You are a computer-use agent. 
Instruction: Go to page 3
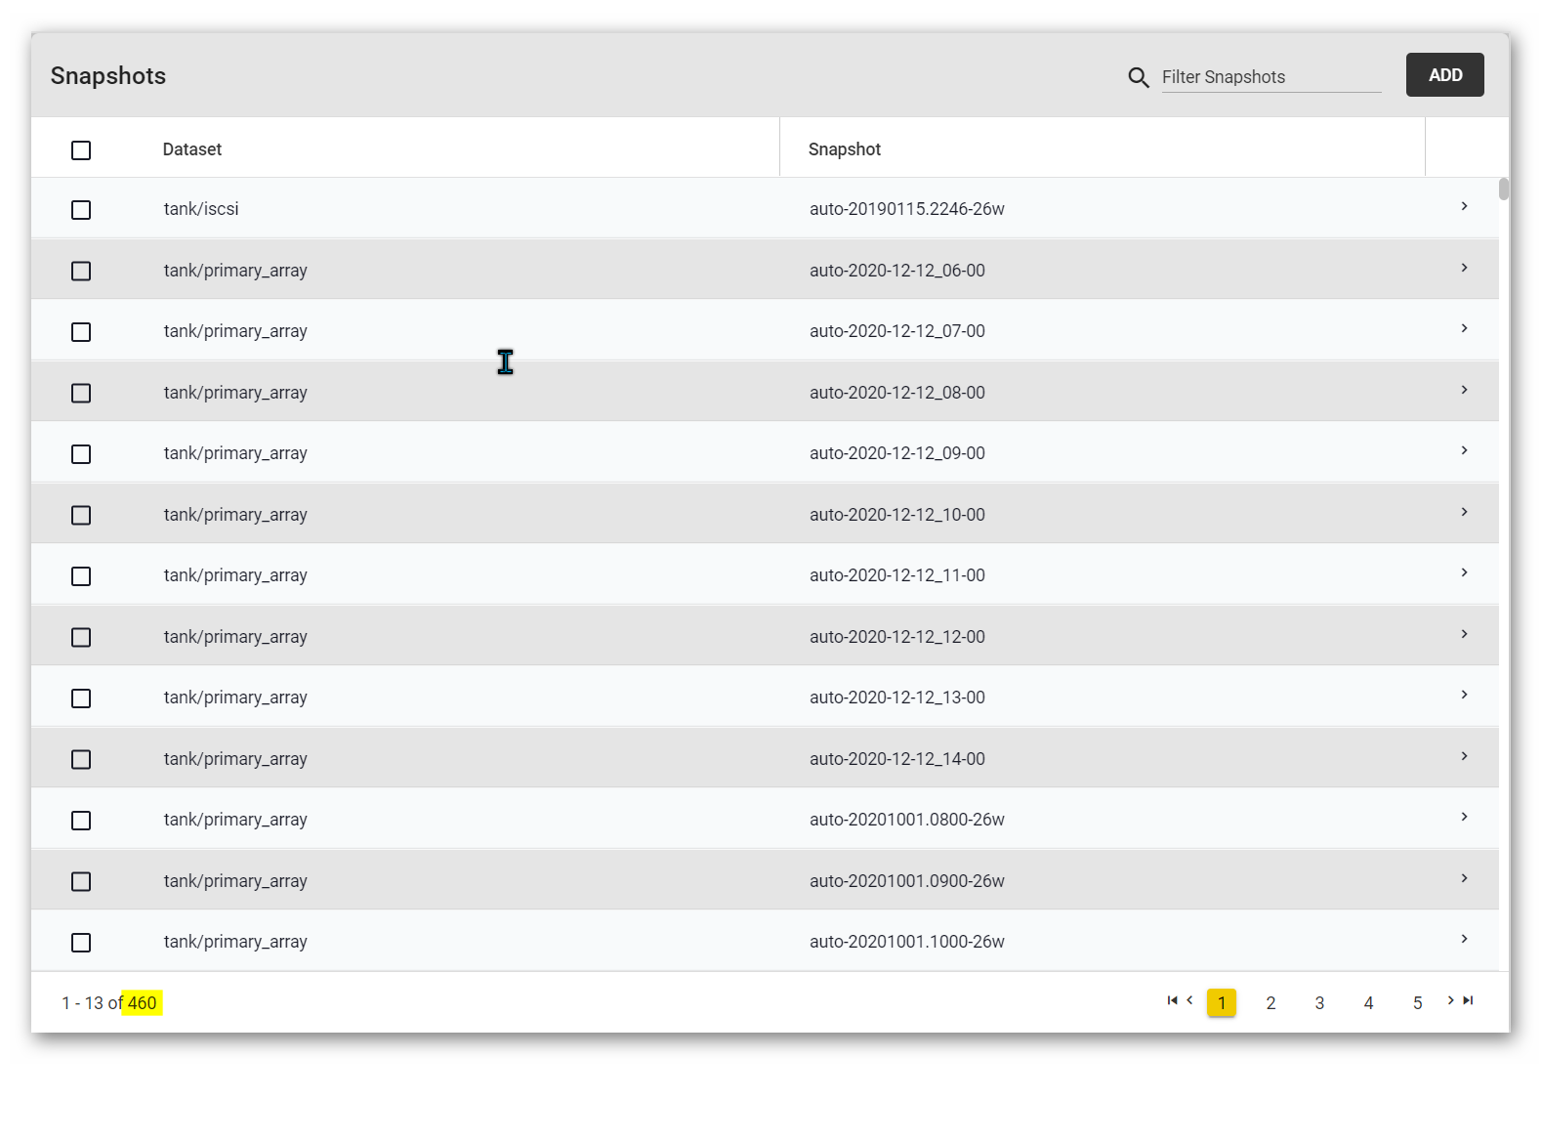(x=1319, y=1003)
